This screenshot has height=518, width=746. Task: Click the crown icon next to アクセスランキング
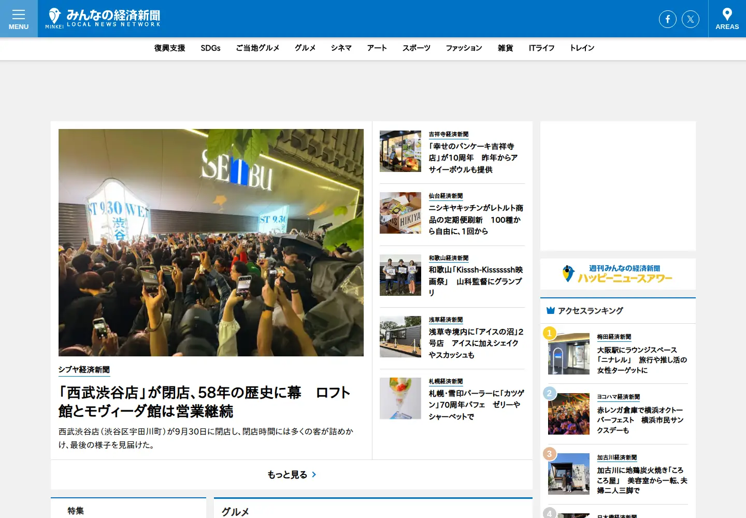point(551,311)
